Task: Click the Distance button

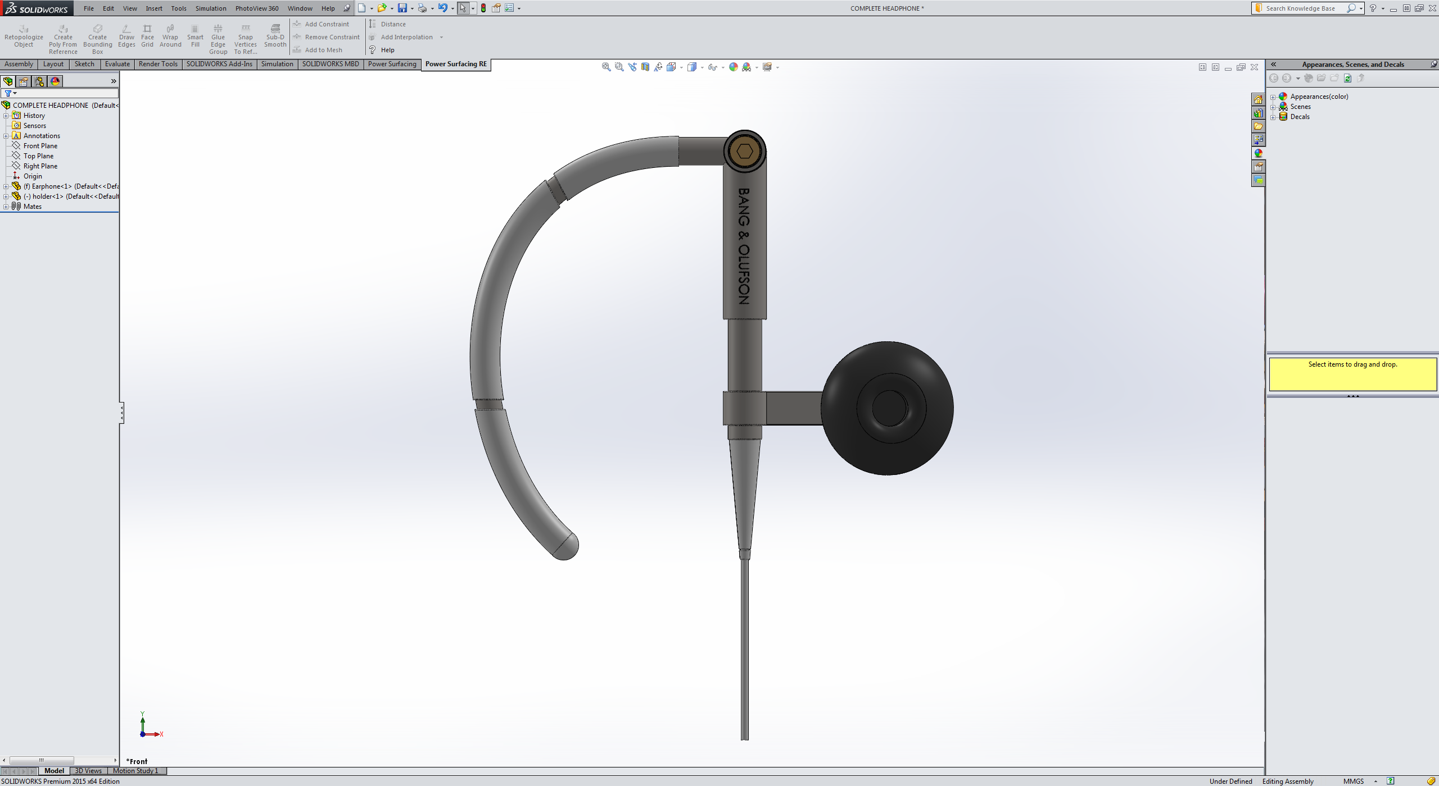Action: [387, 24]
